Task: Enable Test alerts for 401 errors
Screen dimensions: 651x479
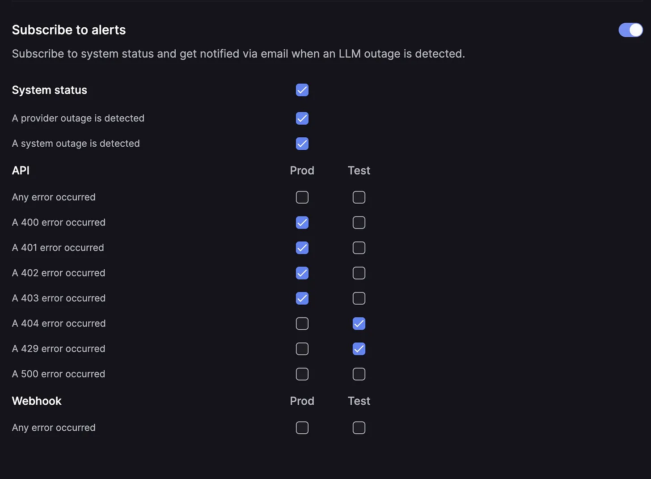Action: (359, 248)
